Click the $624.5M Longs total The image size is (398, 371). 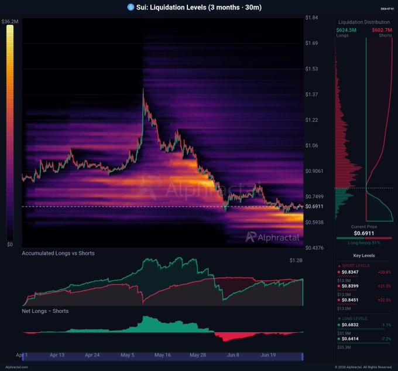346,30
